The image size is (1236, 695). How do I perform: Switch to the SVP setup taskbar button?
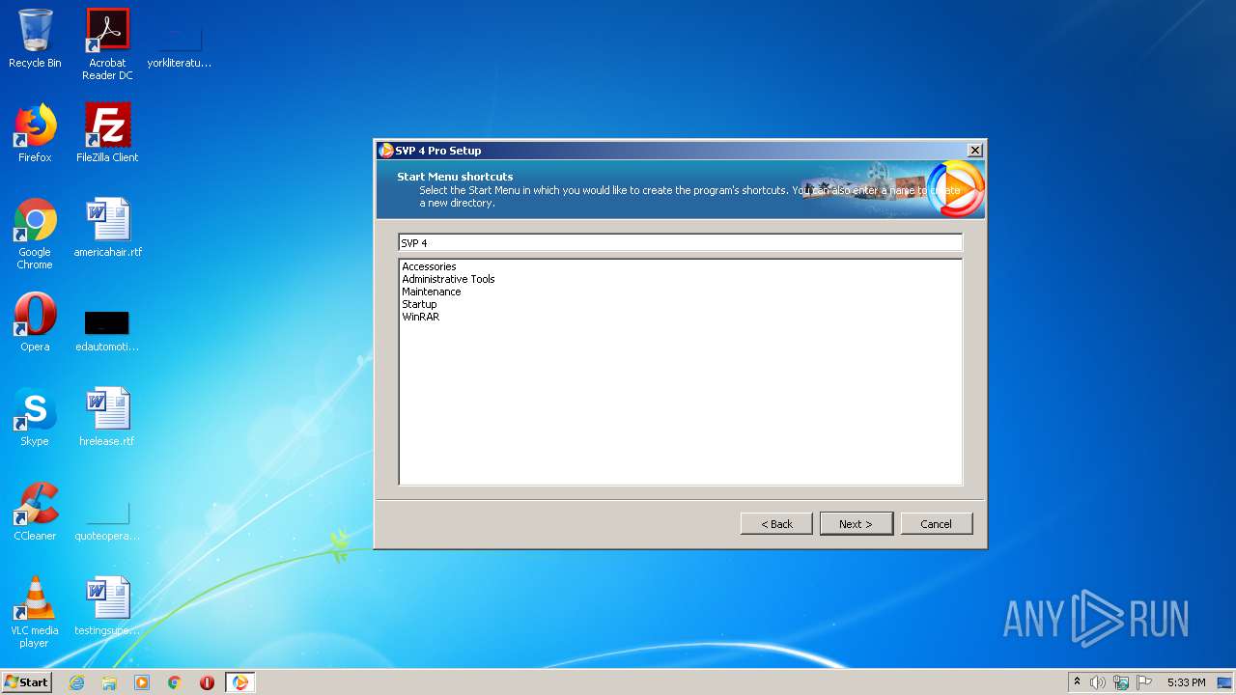click(240, 682)
